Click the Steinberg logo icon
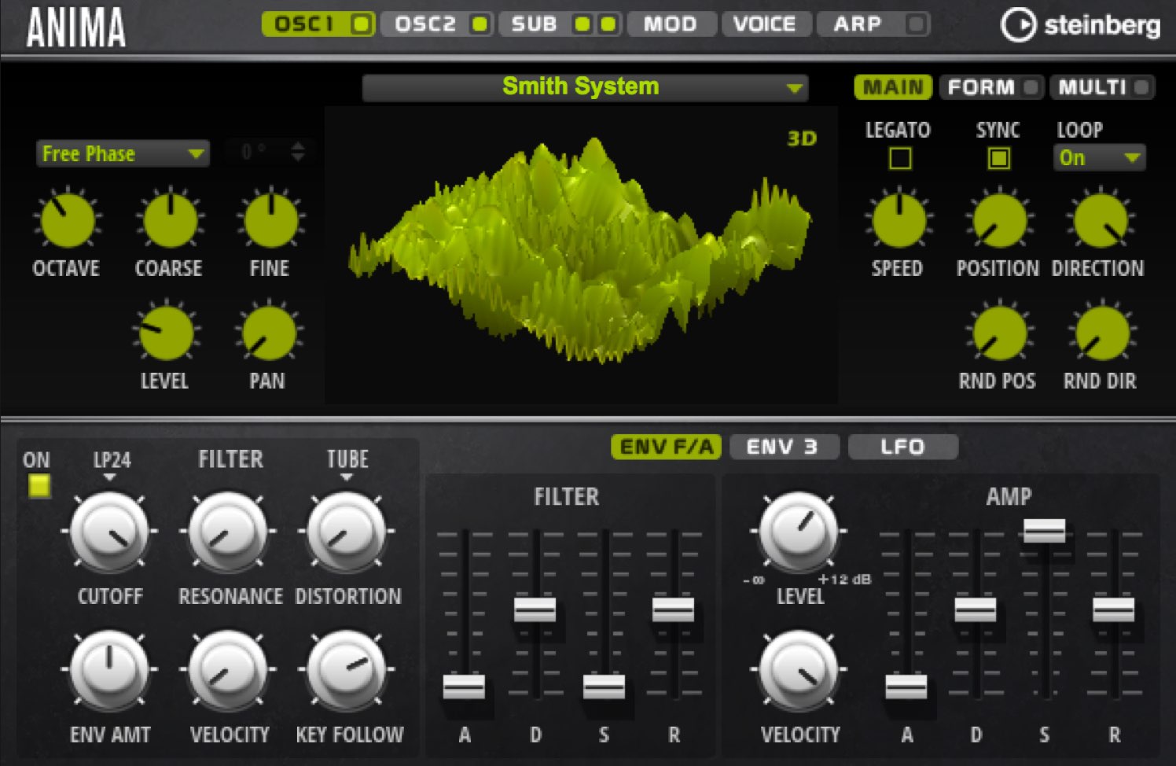The image size is (1176, 766). pos(1019,25)
